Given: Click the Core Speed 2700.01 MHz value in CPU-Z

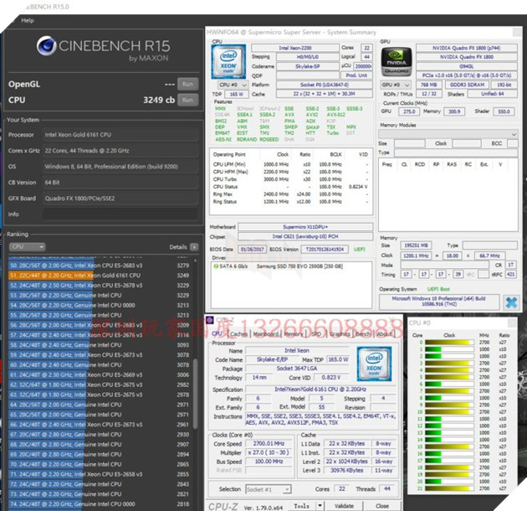Looking at the screenshot, I should [x=269, y=444].
